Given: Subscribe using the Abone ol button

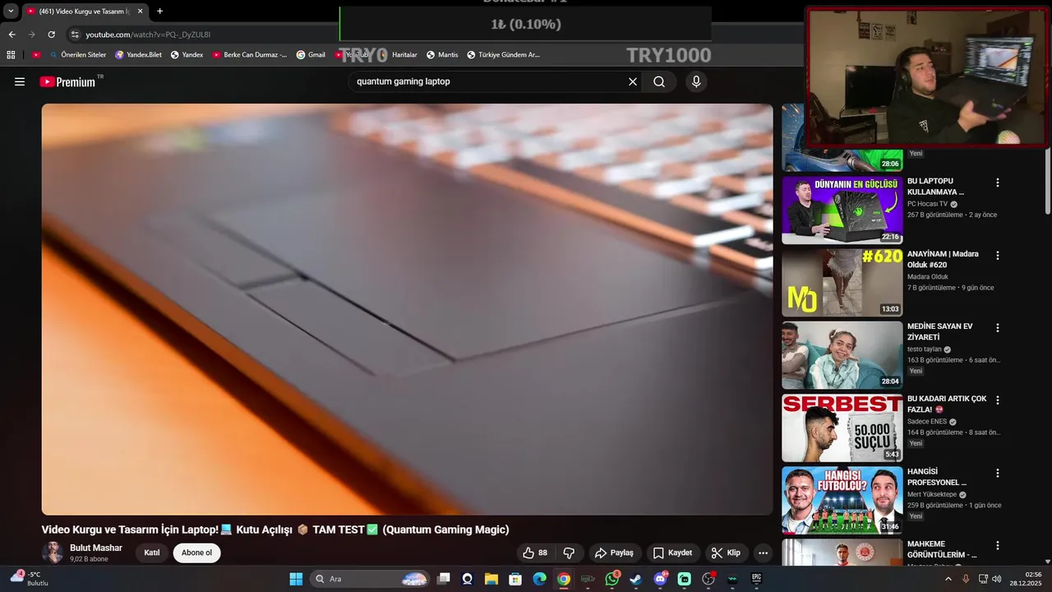Looking at the screenshot, I should pyautogui.click(x=196, y=553).
